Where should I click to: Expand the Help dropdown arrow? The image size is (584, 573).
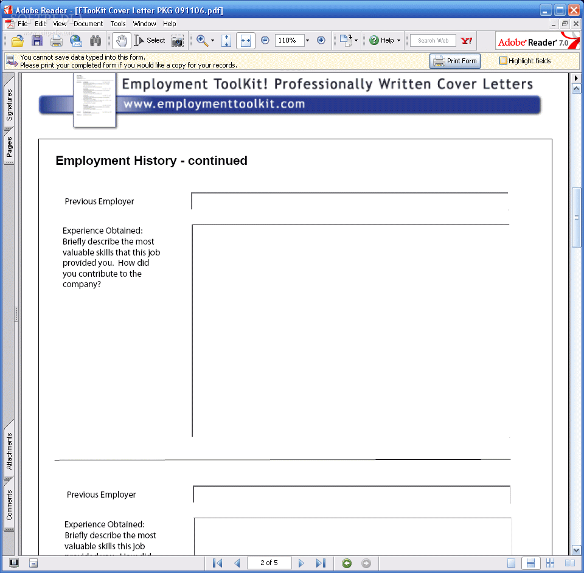coord(399,40)
